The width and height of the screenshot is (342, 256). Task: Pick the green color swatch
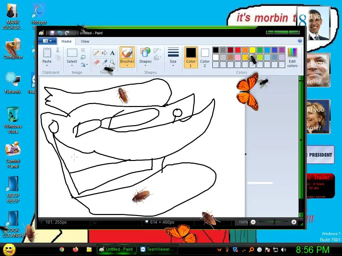click(x=260, y=50)
